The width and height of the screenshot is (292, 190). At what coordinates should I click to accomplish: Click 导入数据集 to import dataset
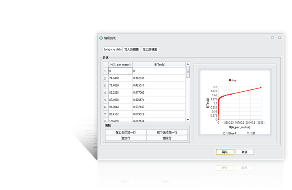(131, 49)
